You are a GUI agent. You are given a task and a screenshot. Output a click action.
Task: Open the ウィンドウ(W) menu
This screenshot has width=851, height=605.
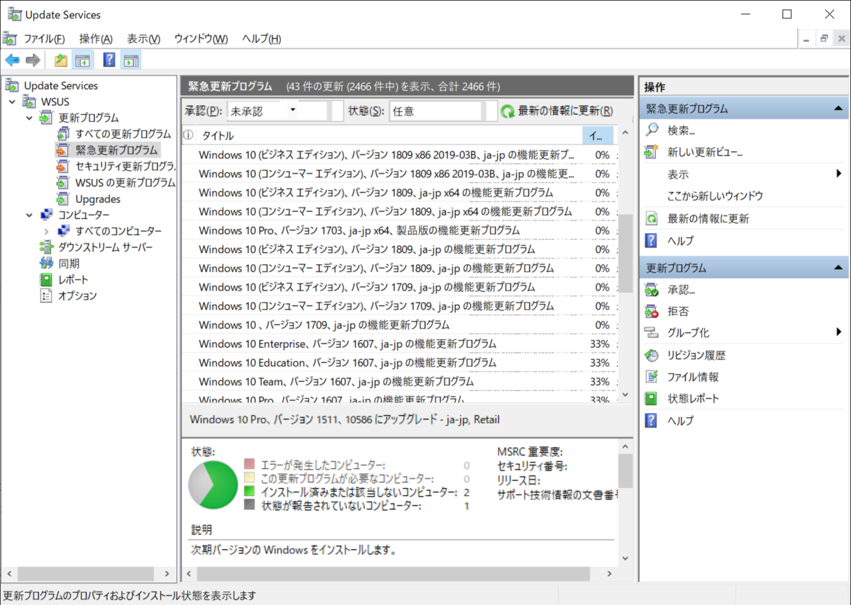pos(201,39)
